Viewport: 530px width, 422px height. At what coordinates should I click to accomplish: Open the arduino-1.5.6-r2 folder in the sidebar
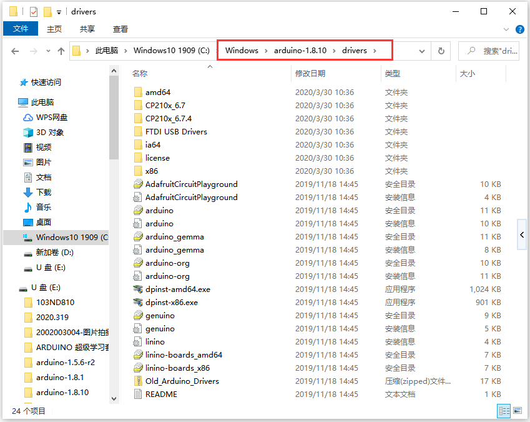click(x=66, y=363)
